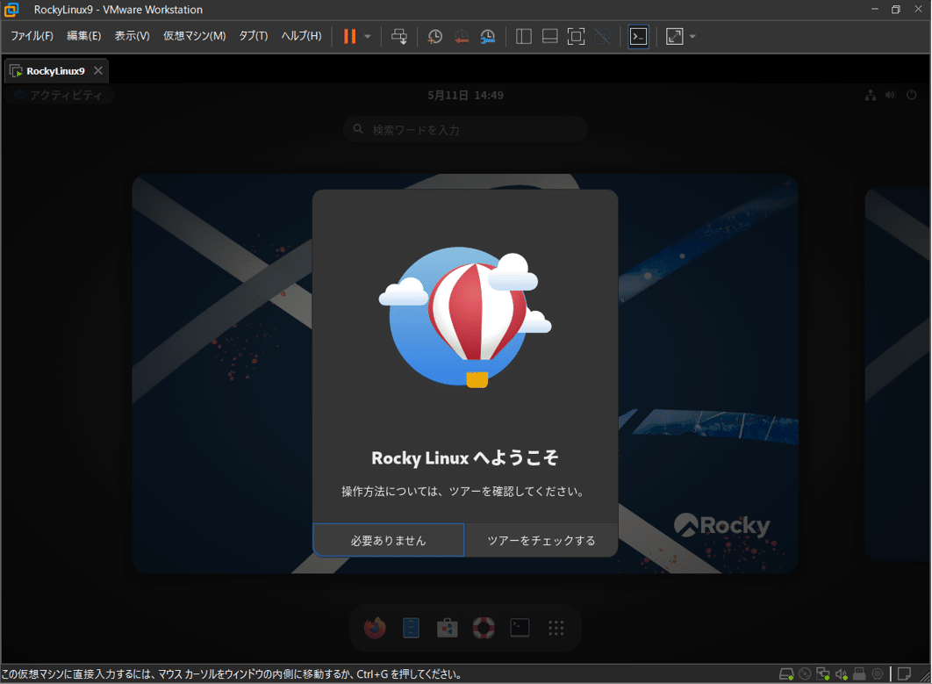Toggle the library sidebar view
Image resolution: width=932 pixels, height=684 pixels.
click(x=524, y=36)
